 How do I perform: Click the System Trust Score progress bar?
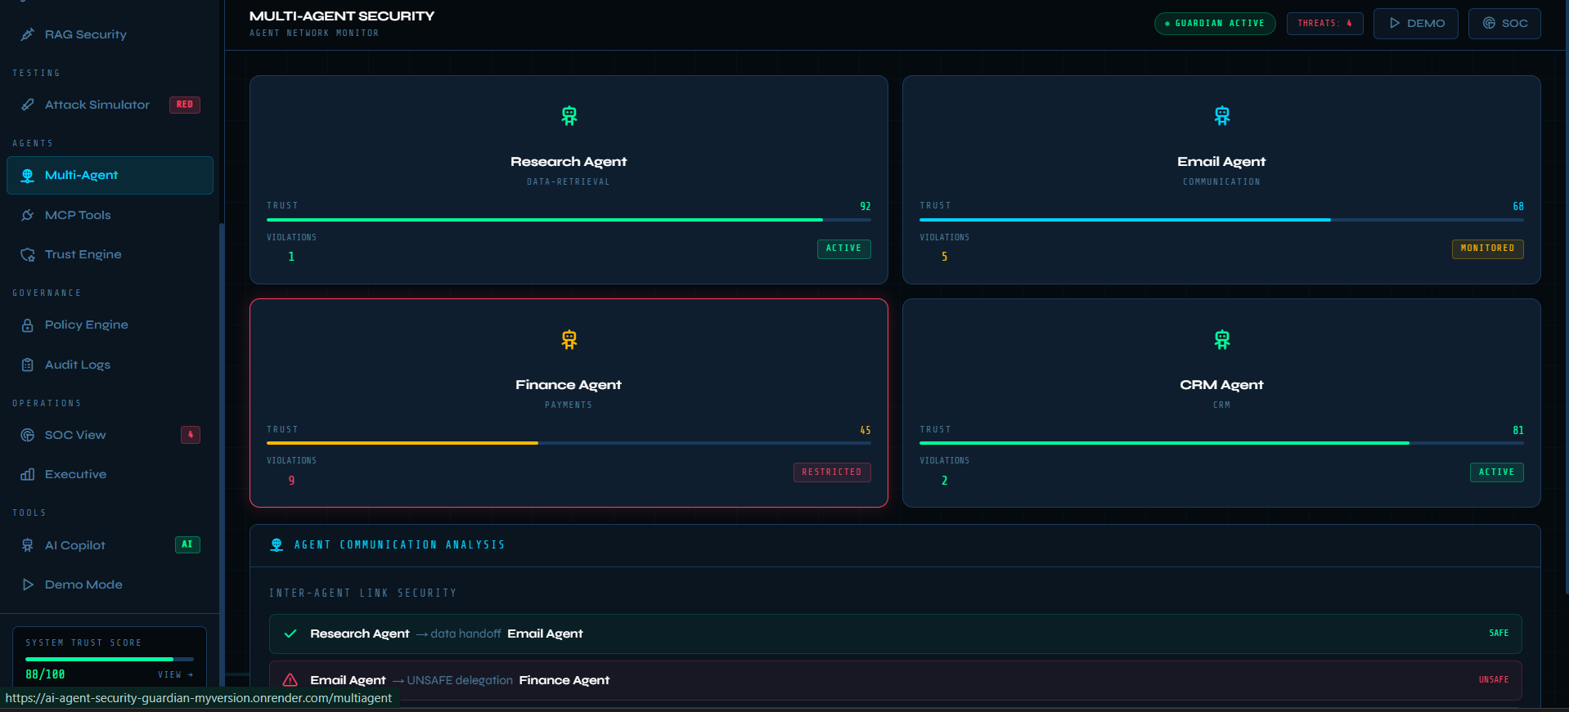(x=110, y=659)
